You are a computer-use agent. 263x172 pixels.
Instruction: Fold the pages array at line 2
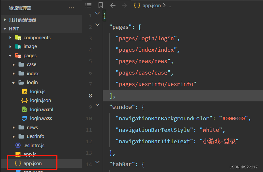pos(98,25)
